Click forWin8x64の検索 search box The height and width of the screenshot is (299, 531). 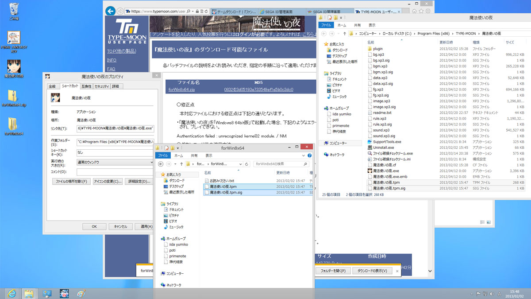(x=281, y=164)
